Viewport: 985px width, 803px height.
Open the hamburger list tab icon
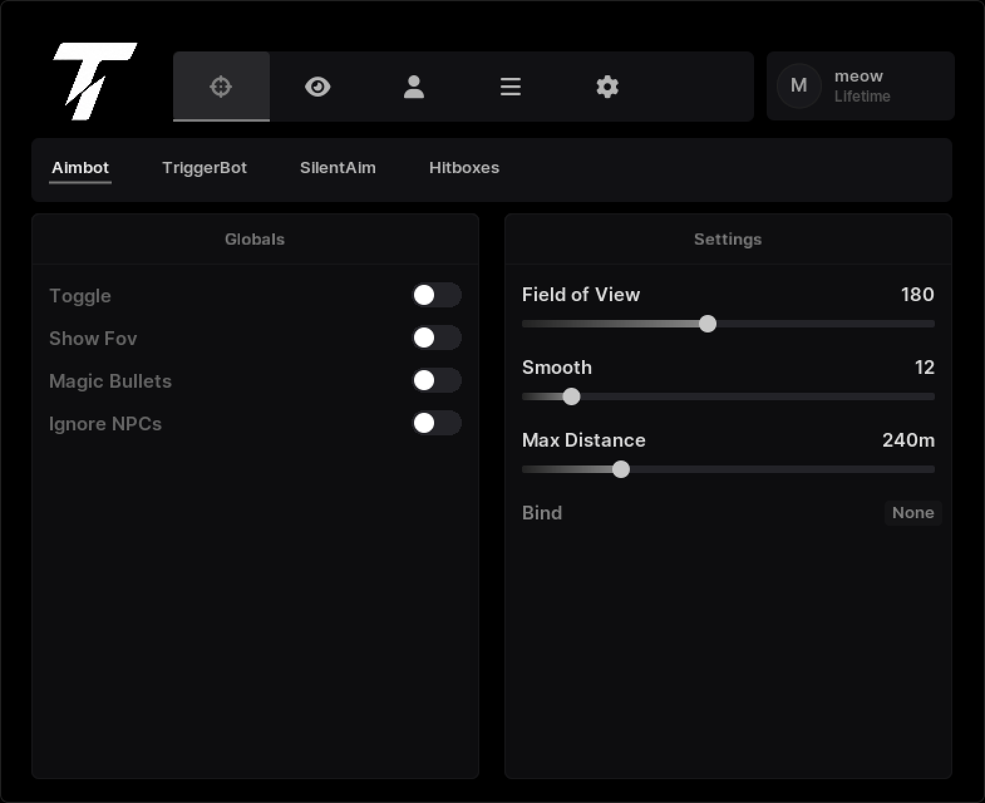point(511,87)
